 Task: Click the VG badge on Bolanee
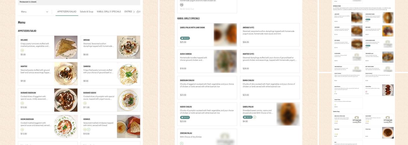[x=22, y=50]
